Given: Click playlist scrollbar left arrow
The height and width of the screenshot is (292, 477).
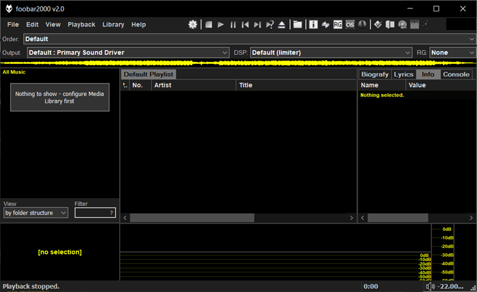Looking at the screenshot, I should pyautogui.click(x=125, y=218).
